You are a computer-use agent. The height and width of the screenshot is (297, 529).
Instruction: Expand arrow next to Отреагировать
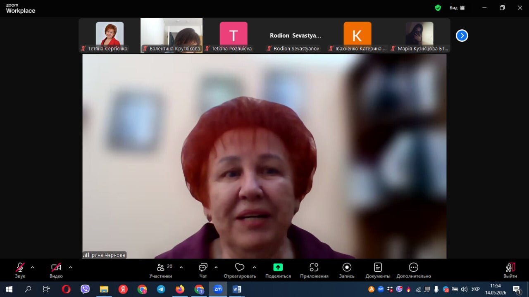[x=254, y=267]
